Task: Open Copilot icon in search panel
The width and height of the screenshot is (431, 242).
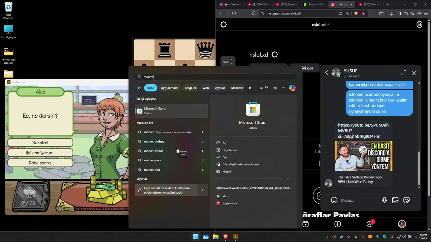Action: (x=292, y=88)
